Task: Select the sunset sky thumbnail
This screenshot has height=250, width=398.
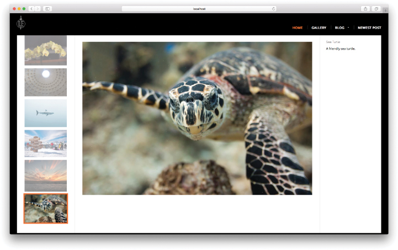Action: (45, 175)
